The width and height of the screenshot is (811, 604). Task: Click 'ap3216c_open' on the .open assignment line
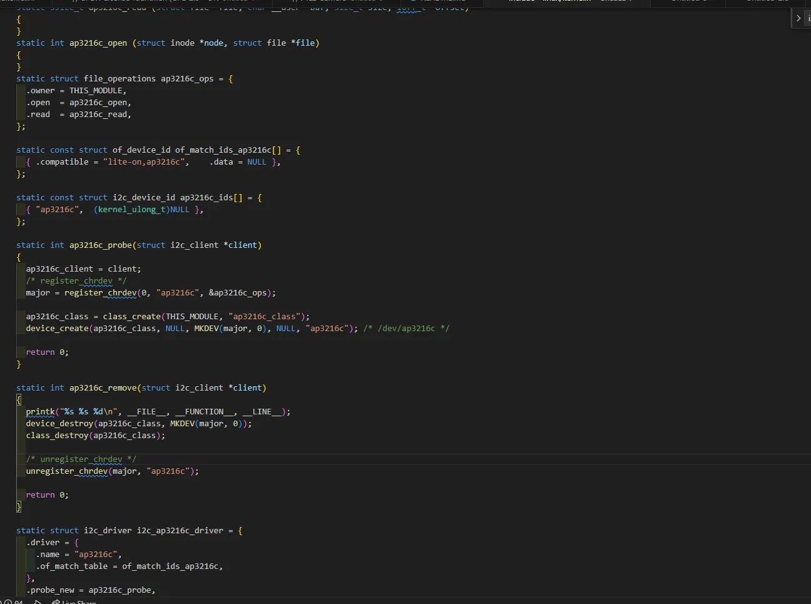pyautogui.click(x=98, y=103)
